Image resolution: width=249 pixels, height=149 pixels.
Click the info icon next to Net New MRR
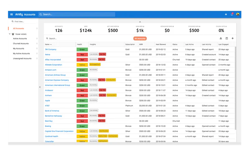118,26
